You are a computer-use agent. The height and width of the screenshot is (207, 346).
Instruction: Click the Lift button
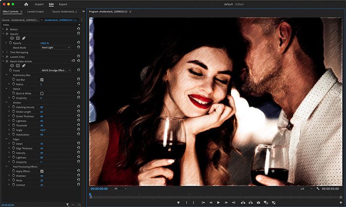pos(243,203)
